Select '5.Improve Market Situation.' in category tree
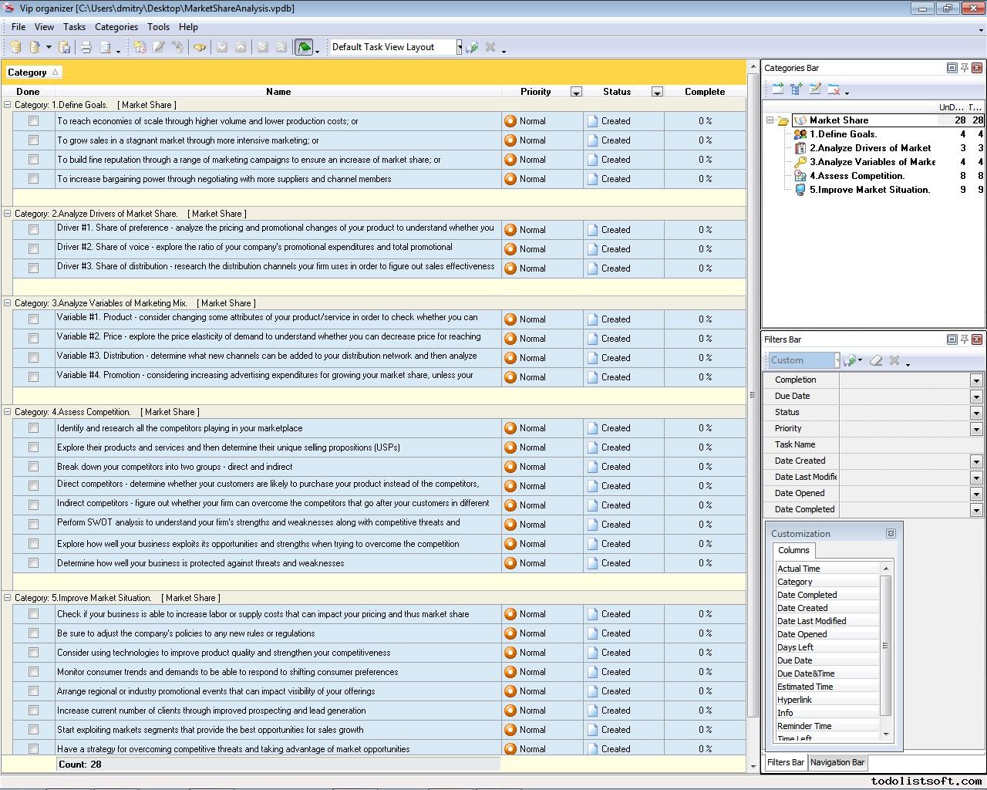This screenshot has width=987, height=790. [x=869, y=190]
